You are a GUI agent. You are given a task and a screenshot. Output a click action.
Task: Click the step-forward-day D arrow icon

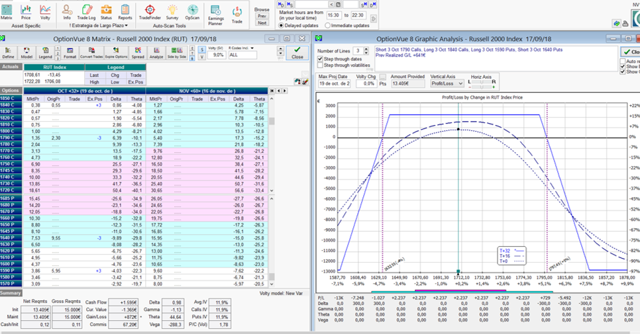[373, 4]
